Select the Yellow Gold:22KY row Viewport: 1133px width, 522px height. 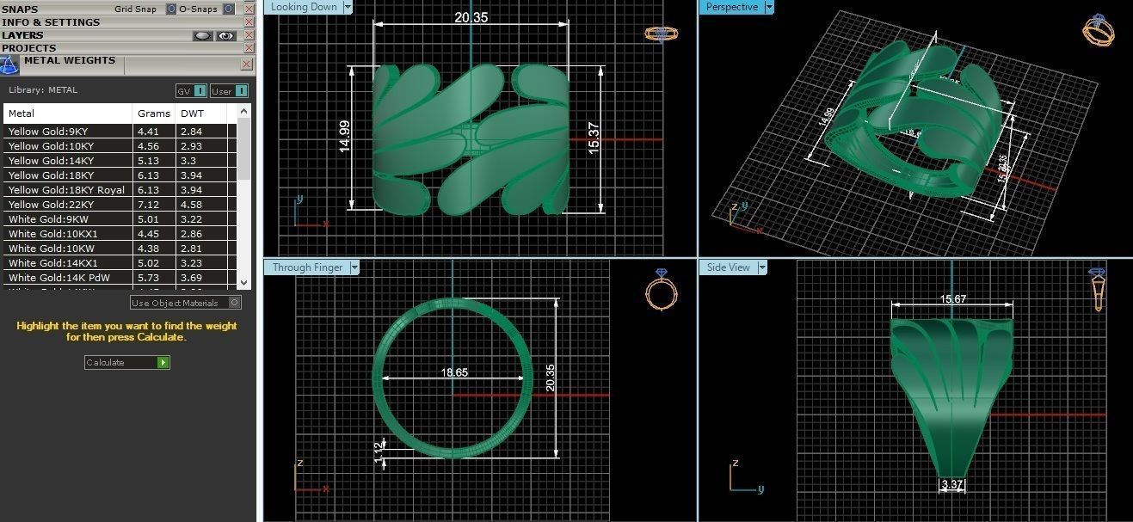[x=120, y=205]
